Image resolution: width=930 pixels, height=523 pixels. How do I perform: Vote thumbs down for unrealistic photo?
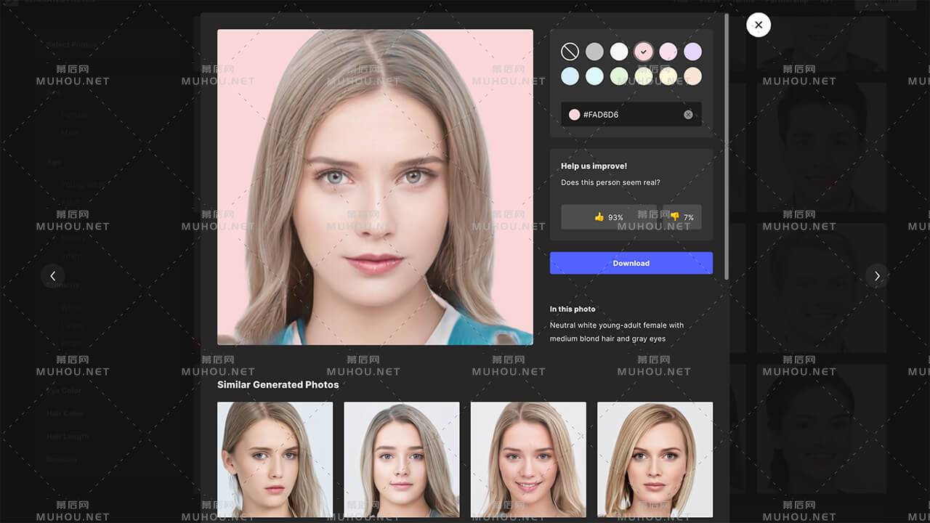point(682,216)
